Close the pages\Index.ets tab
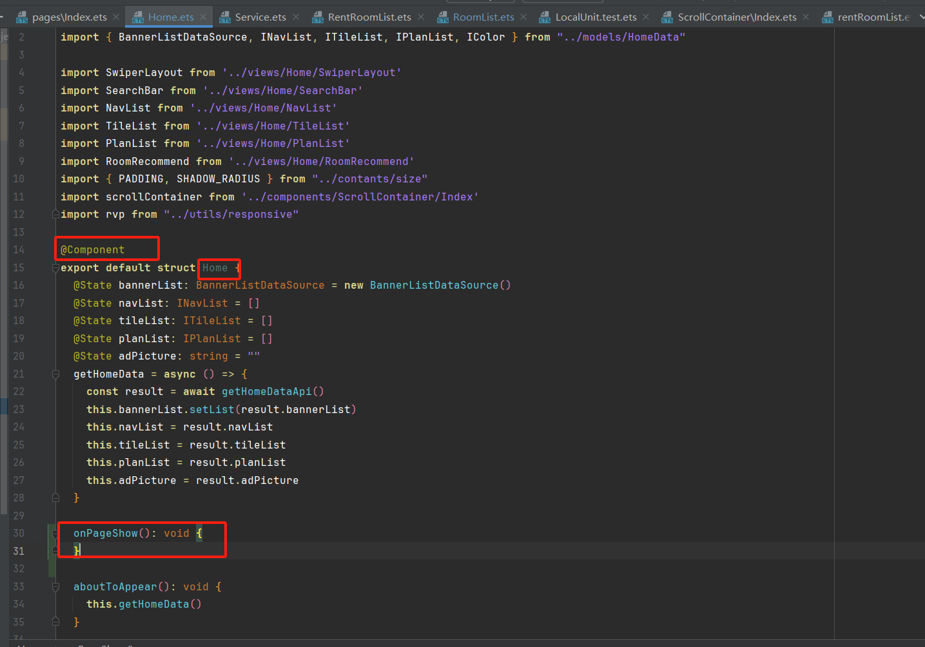 point(116,17)
